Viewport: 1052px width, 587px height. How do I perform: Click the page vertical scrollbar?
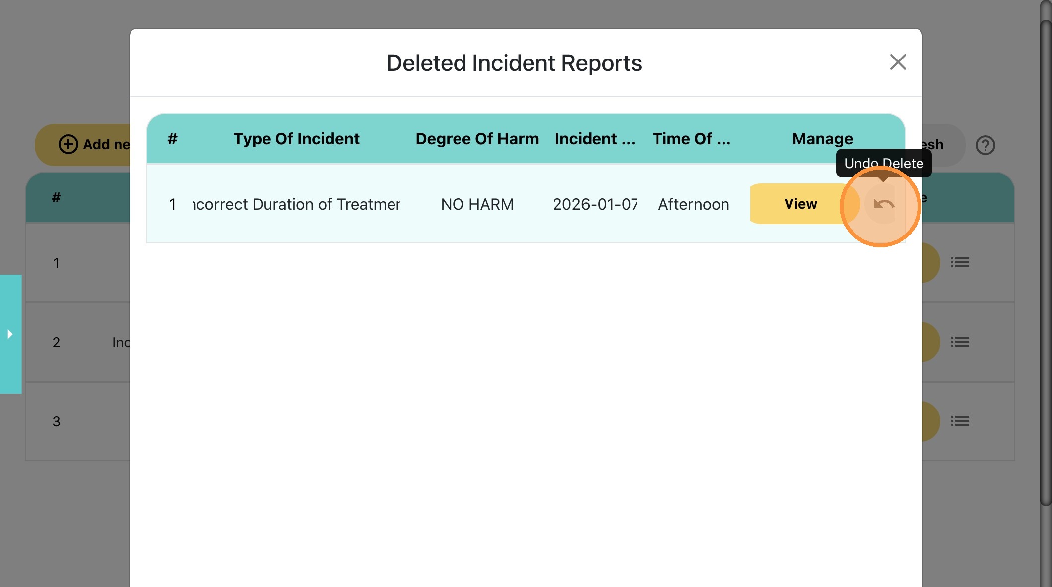(x=1045, y=263)
